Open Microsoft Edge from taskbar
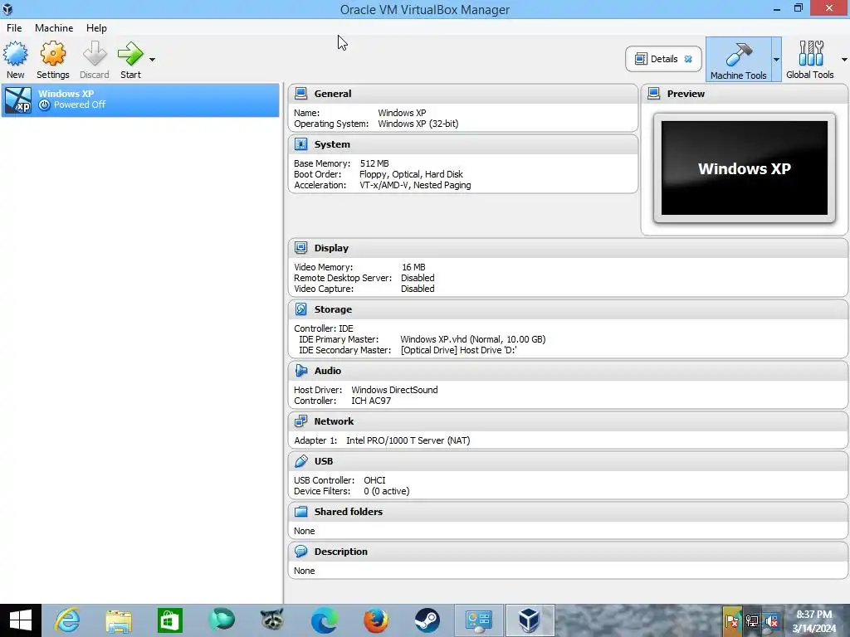Screen dimensions: 850x637 [325, 620]
